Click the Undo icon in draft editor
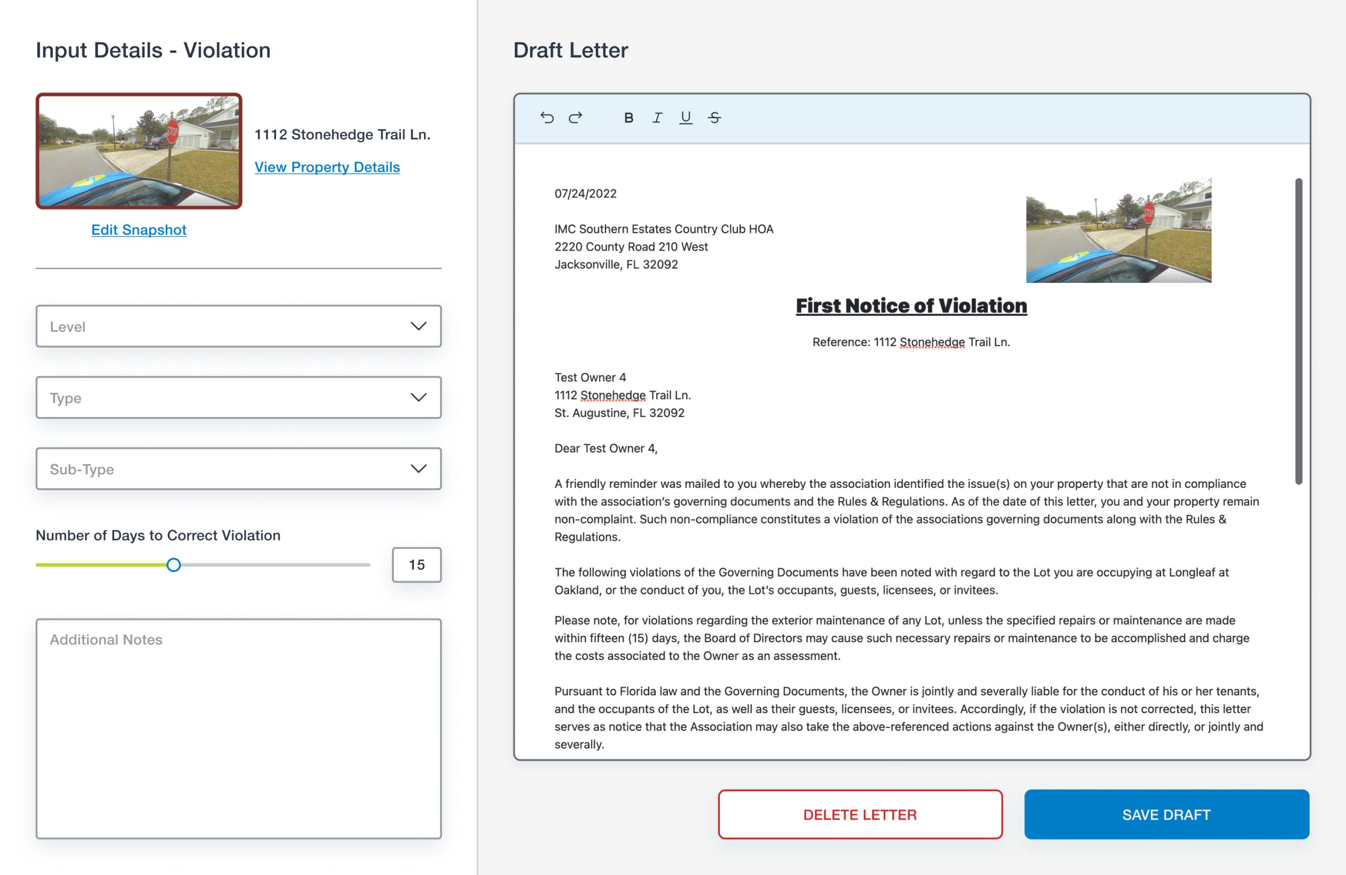The width and height of the screenshot is (1346, 875). 547,118
